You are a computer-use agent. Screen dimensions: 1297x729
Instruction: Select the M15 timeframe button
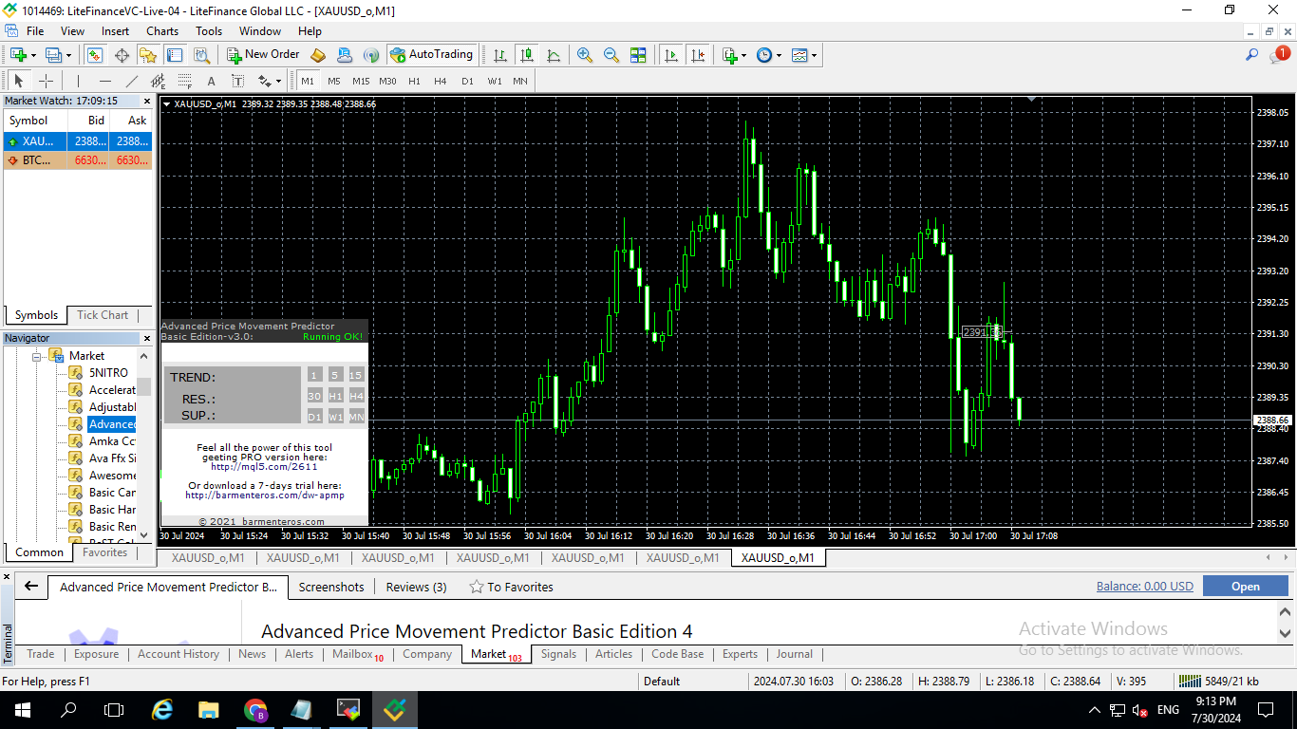(x=361, y=81)
